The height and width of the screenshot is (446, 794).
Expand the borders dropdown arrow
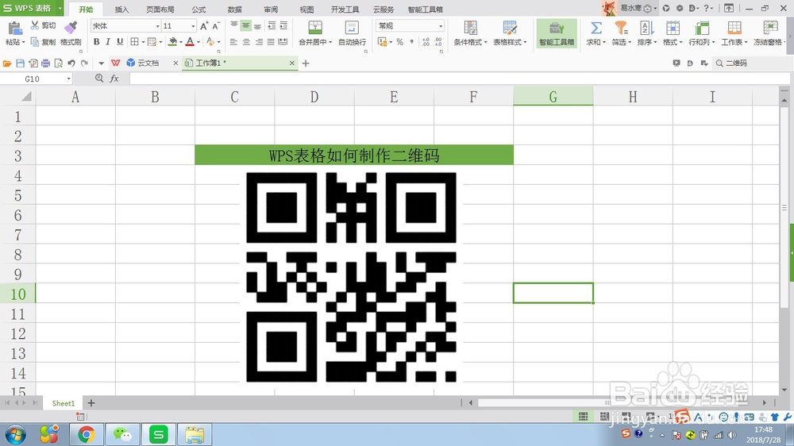point(143,43)
